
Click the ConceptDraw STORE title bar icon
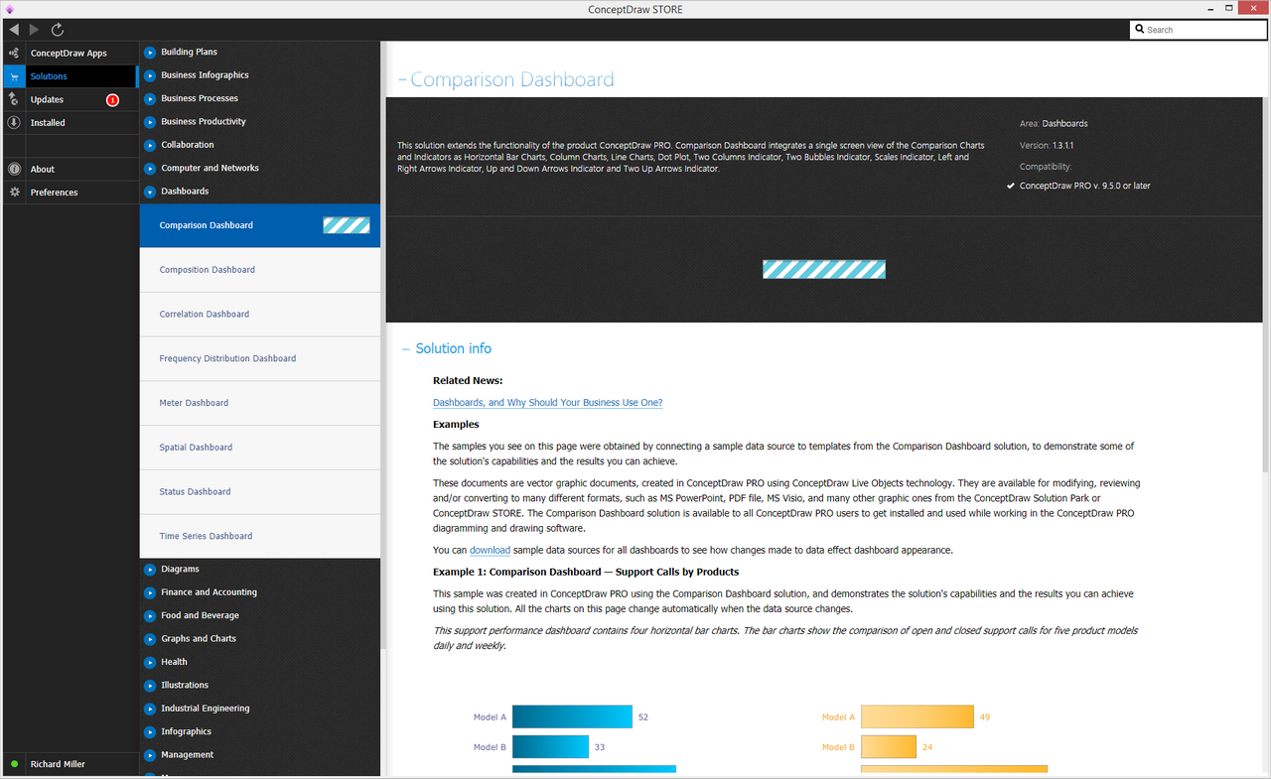click(x=9, y=9)
